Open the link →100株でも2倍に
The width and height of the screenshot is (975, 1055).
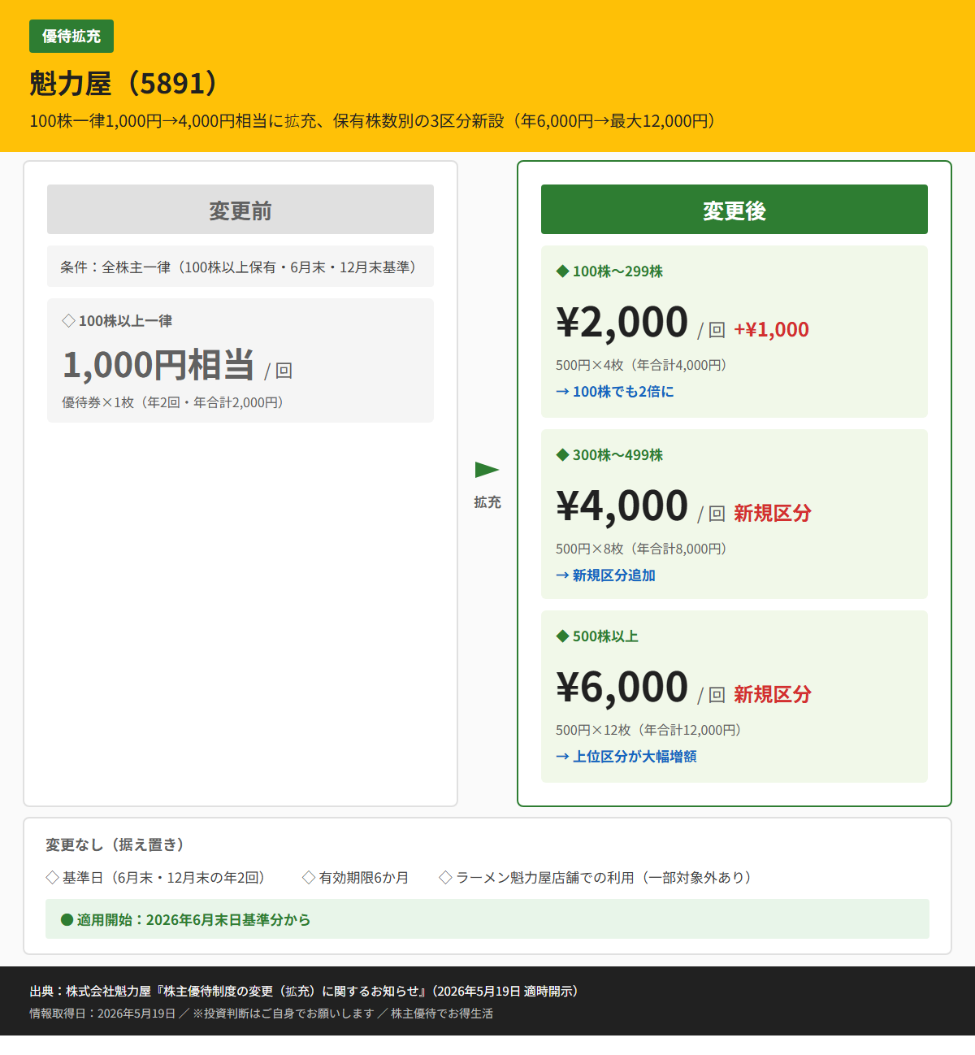pos(615,392)
